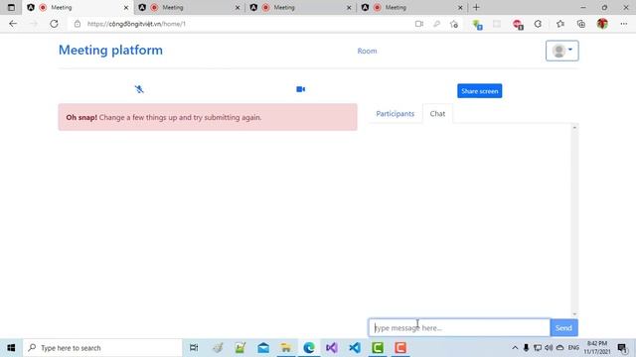Open the Windows Start menu

(11, 348)
